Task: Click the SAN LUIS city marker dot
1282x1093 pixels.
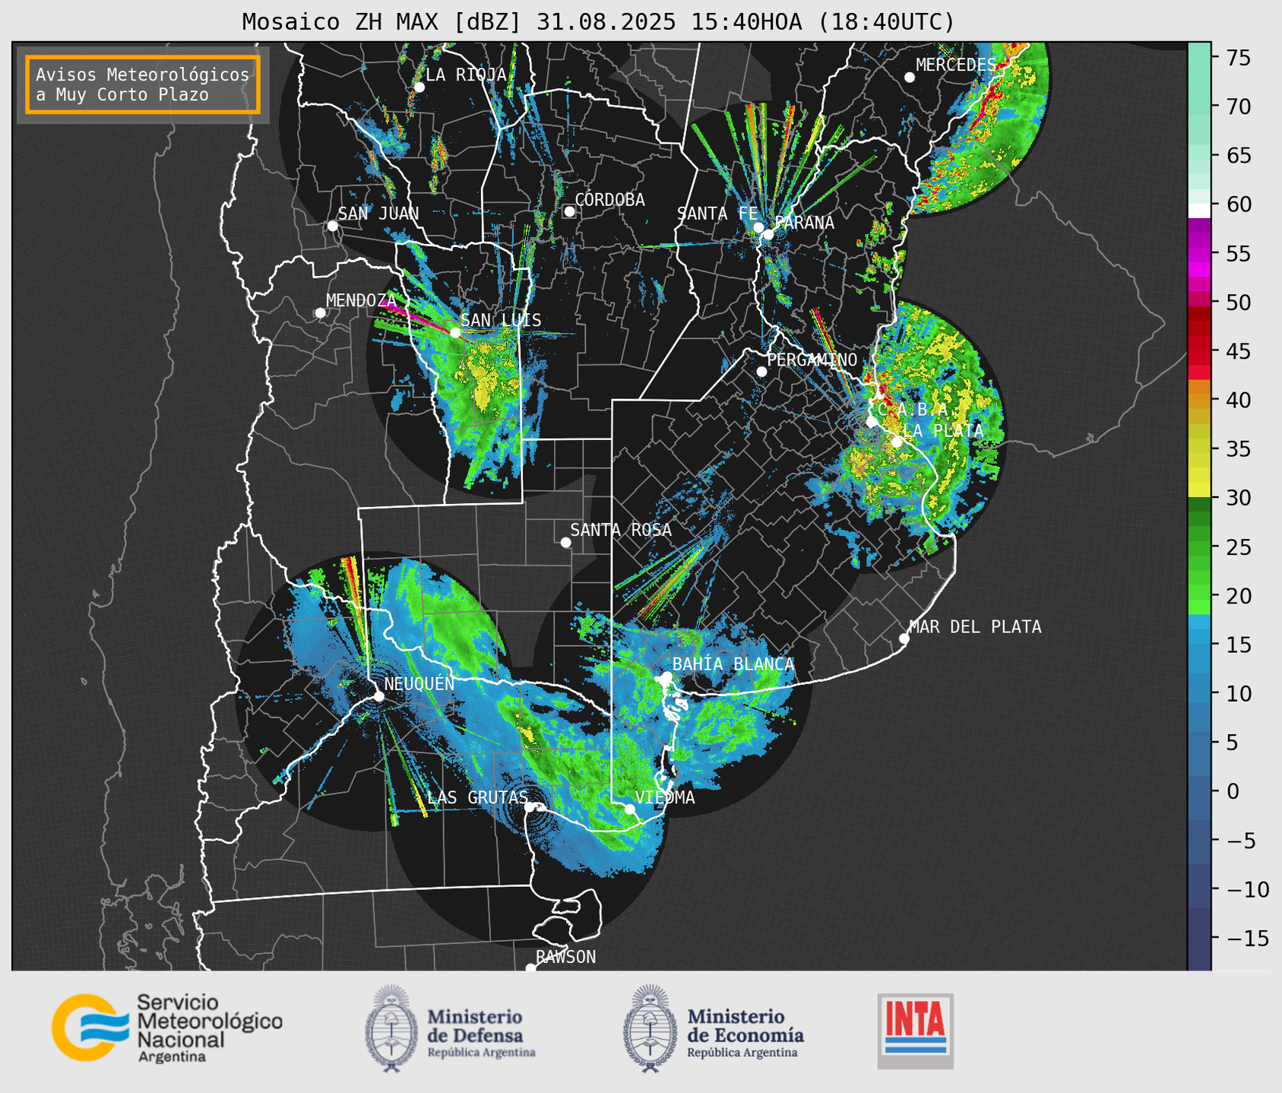Action: (x=455, y=333)
